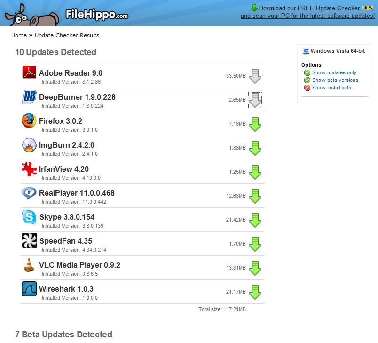The height and width of the screenshot is (343, 378).
Task: Open the IrfanView 4.20 title
Action: click(64, 169)
